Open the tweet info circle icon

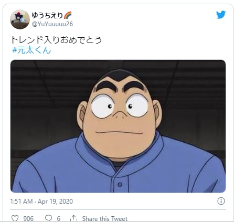pyautogui.click(x=221, y=201)
